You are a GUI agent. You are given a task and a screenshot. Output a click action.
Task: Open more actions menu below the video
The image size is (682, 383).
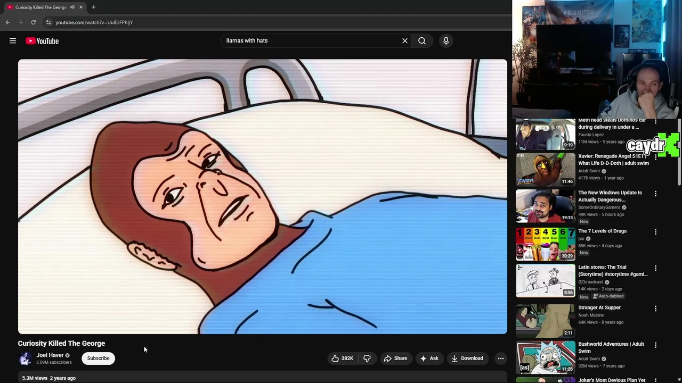(x=500, y=358)
